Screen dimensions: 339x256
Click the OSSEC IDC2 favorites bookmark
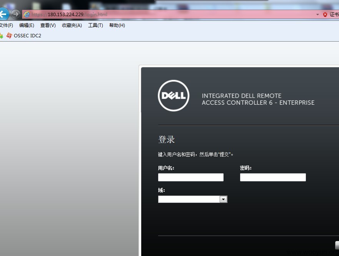click(23, 35)
